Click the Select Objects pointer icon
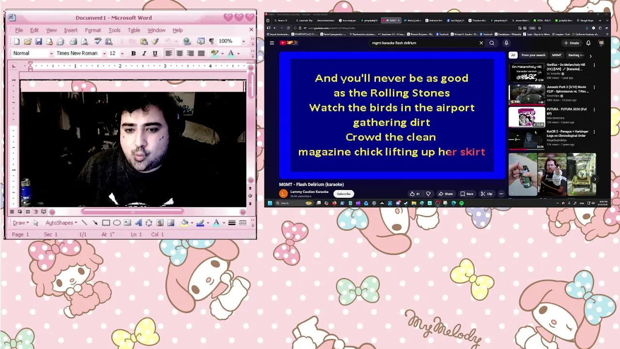This screenshot has width=620, height=349. click(36, 223)
